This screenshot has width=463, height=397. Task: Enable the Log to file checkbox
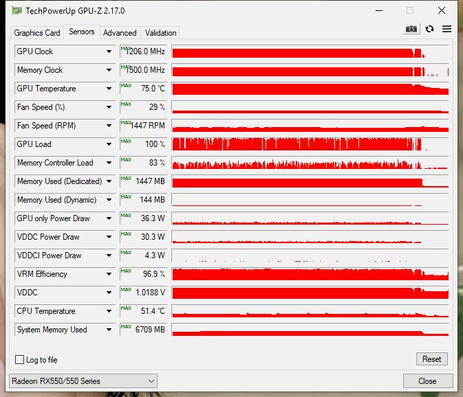19,360
